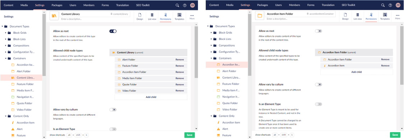Open search in the right window header
The image size is (404, 139).
[x=383, y=5]
